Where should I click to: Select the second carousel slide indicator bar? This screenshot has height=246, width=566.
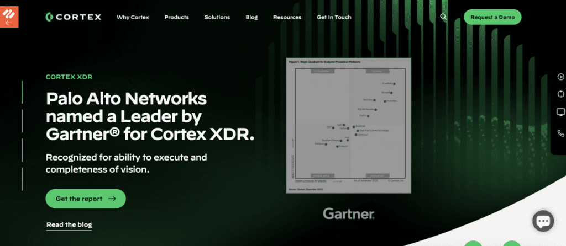tap(22, 121)
